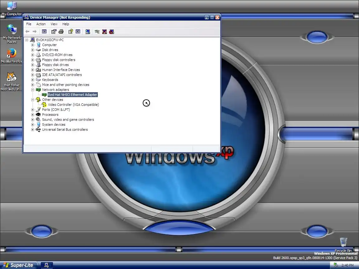
Task: Click the Network adapters category icon
Action: coord(38,90)
